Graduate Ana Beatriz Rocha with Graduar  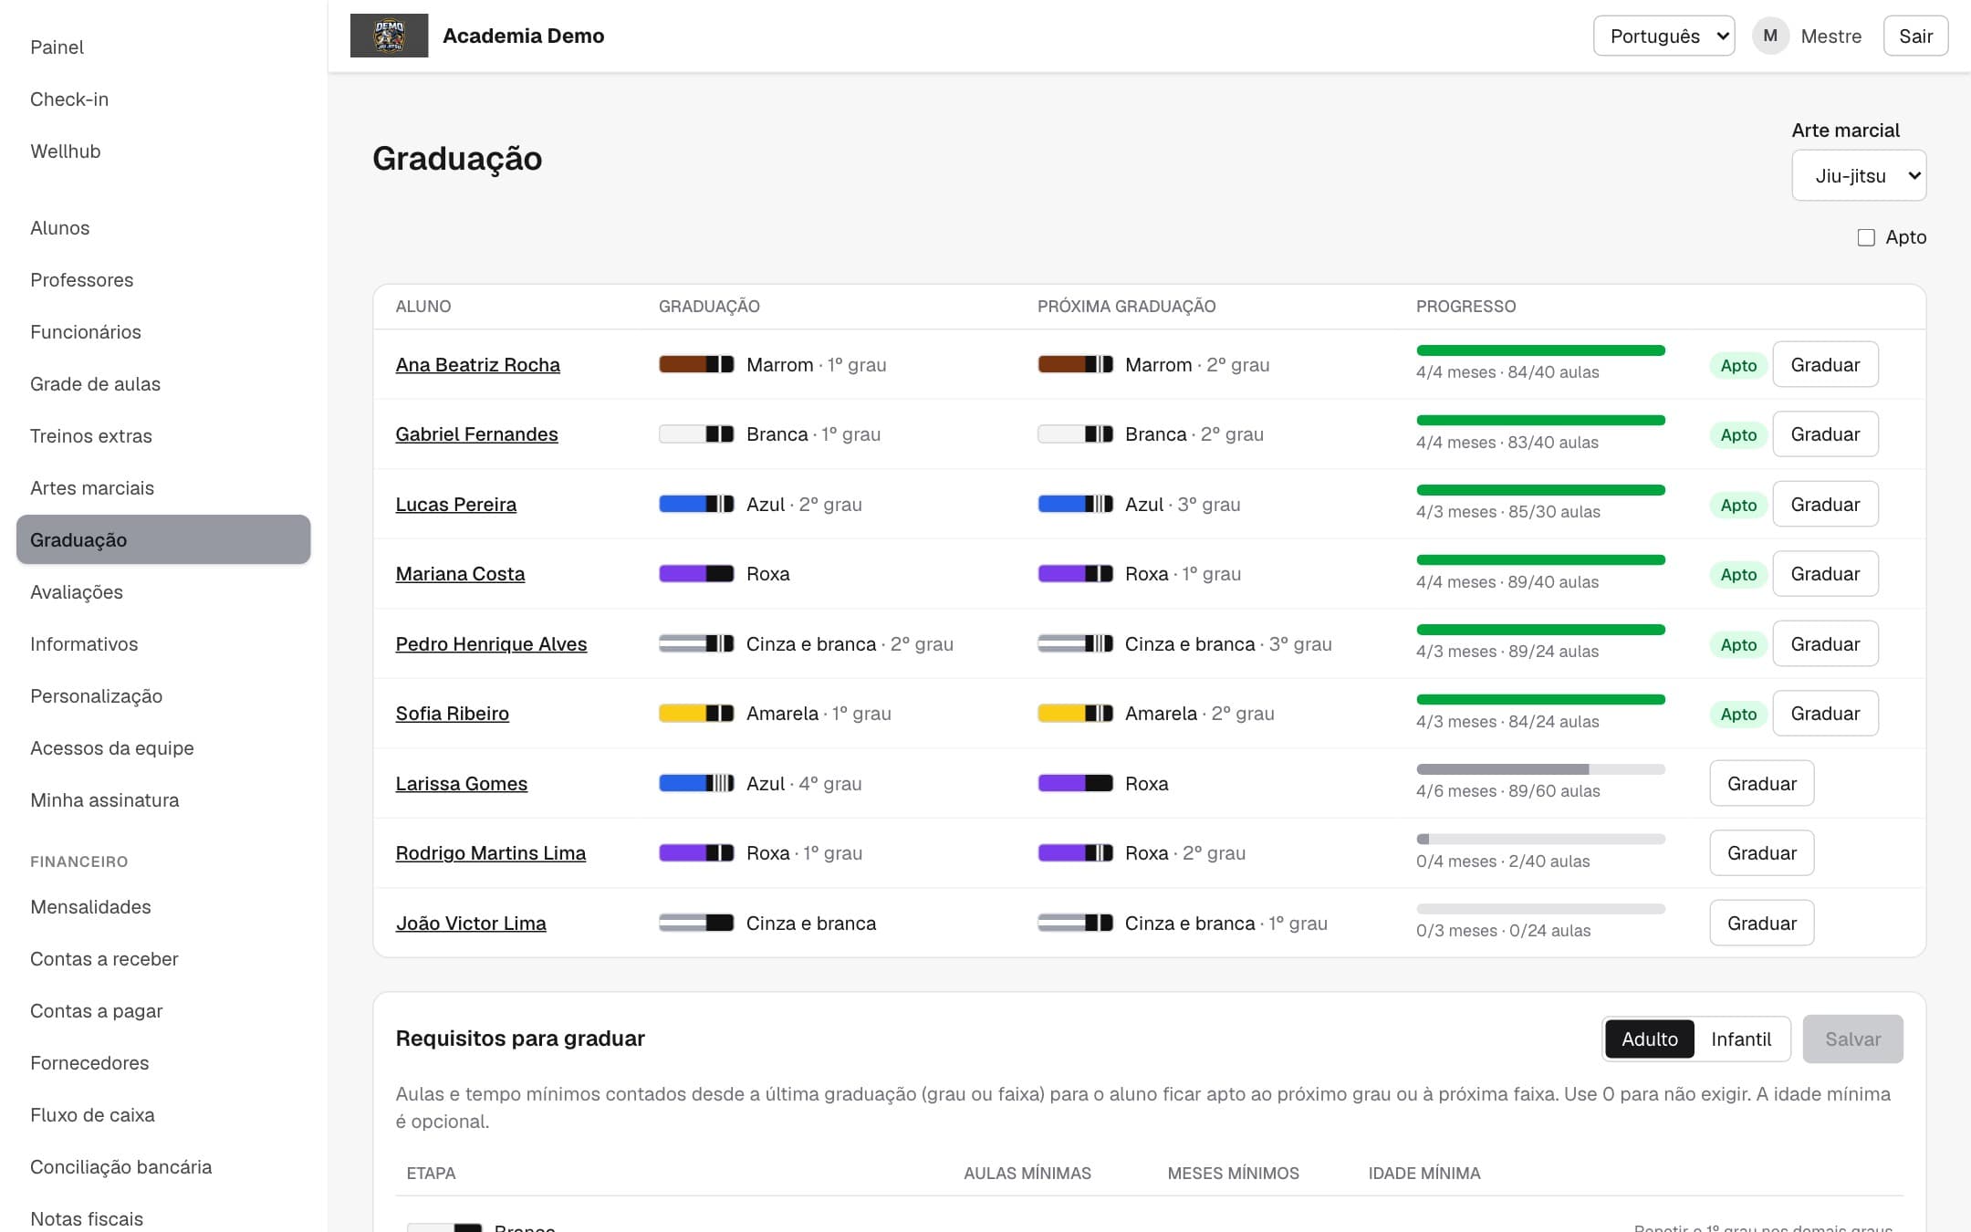point(1825,364)
